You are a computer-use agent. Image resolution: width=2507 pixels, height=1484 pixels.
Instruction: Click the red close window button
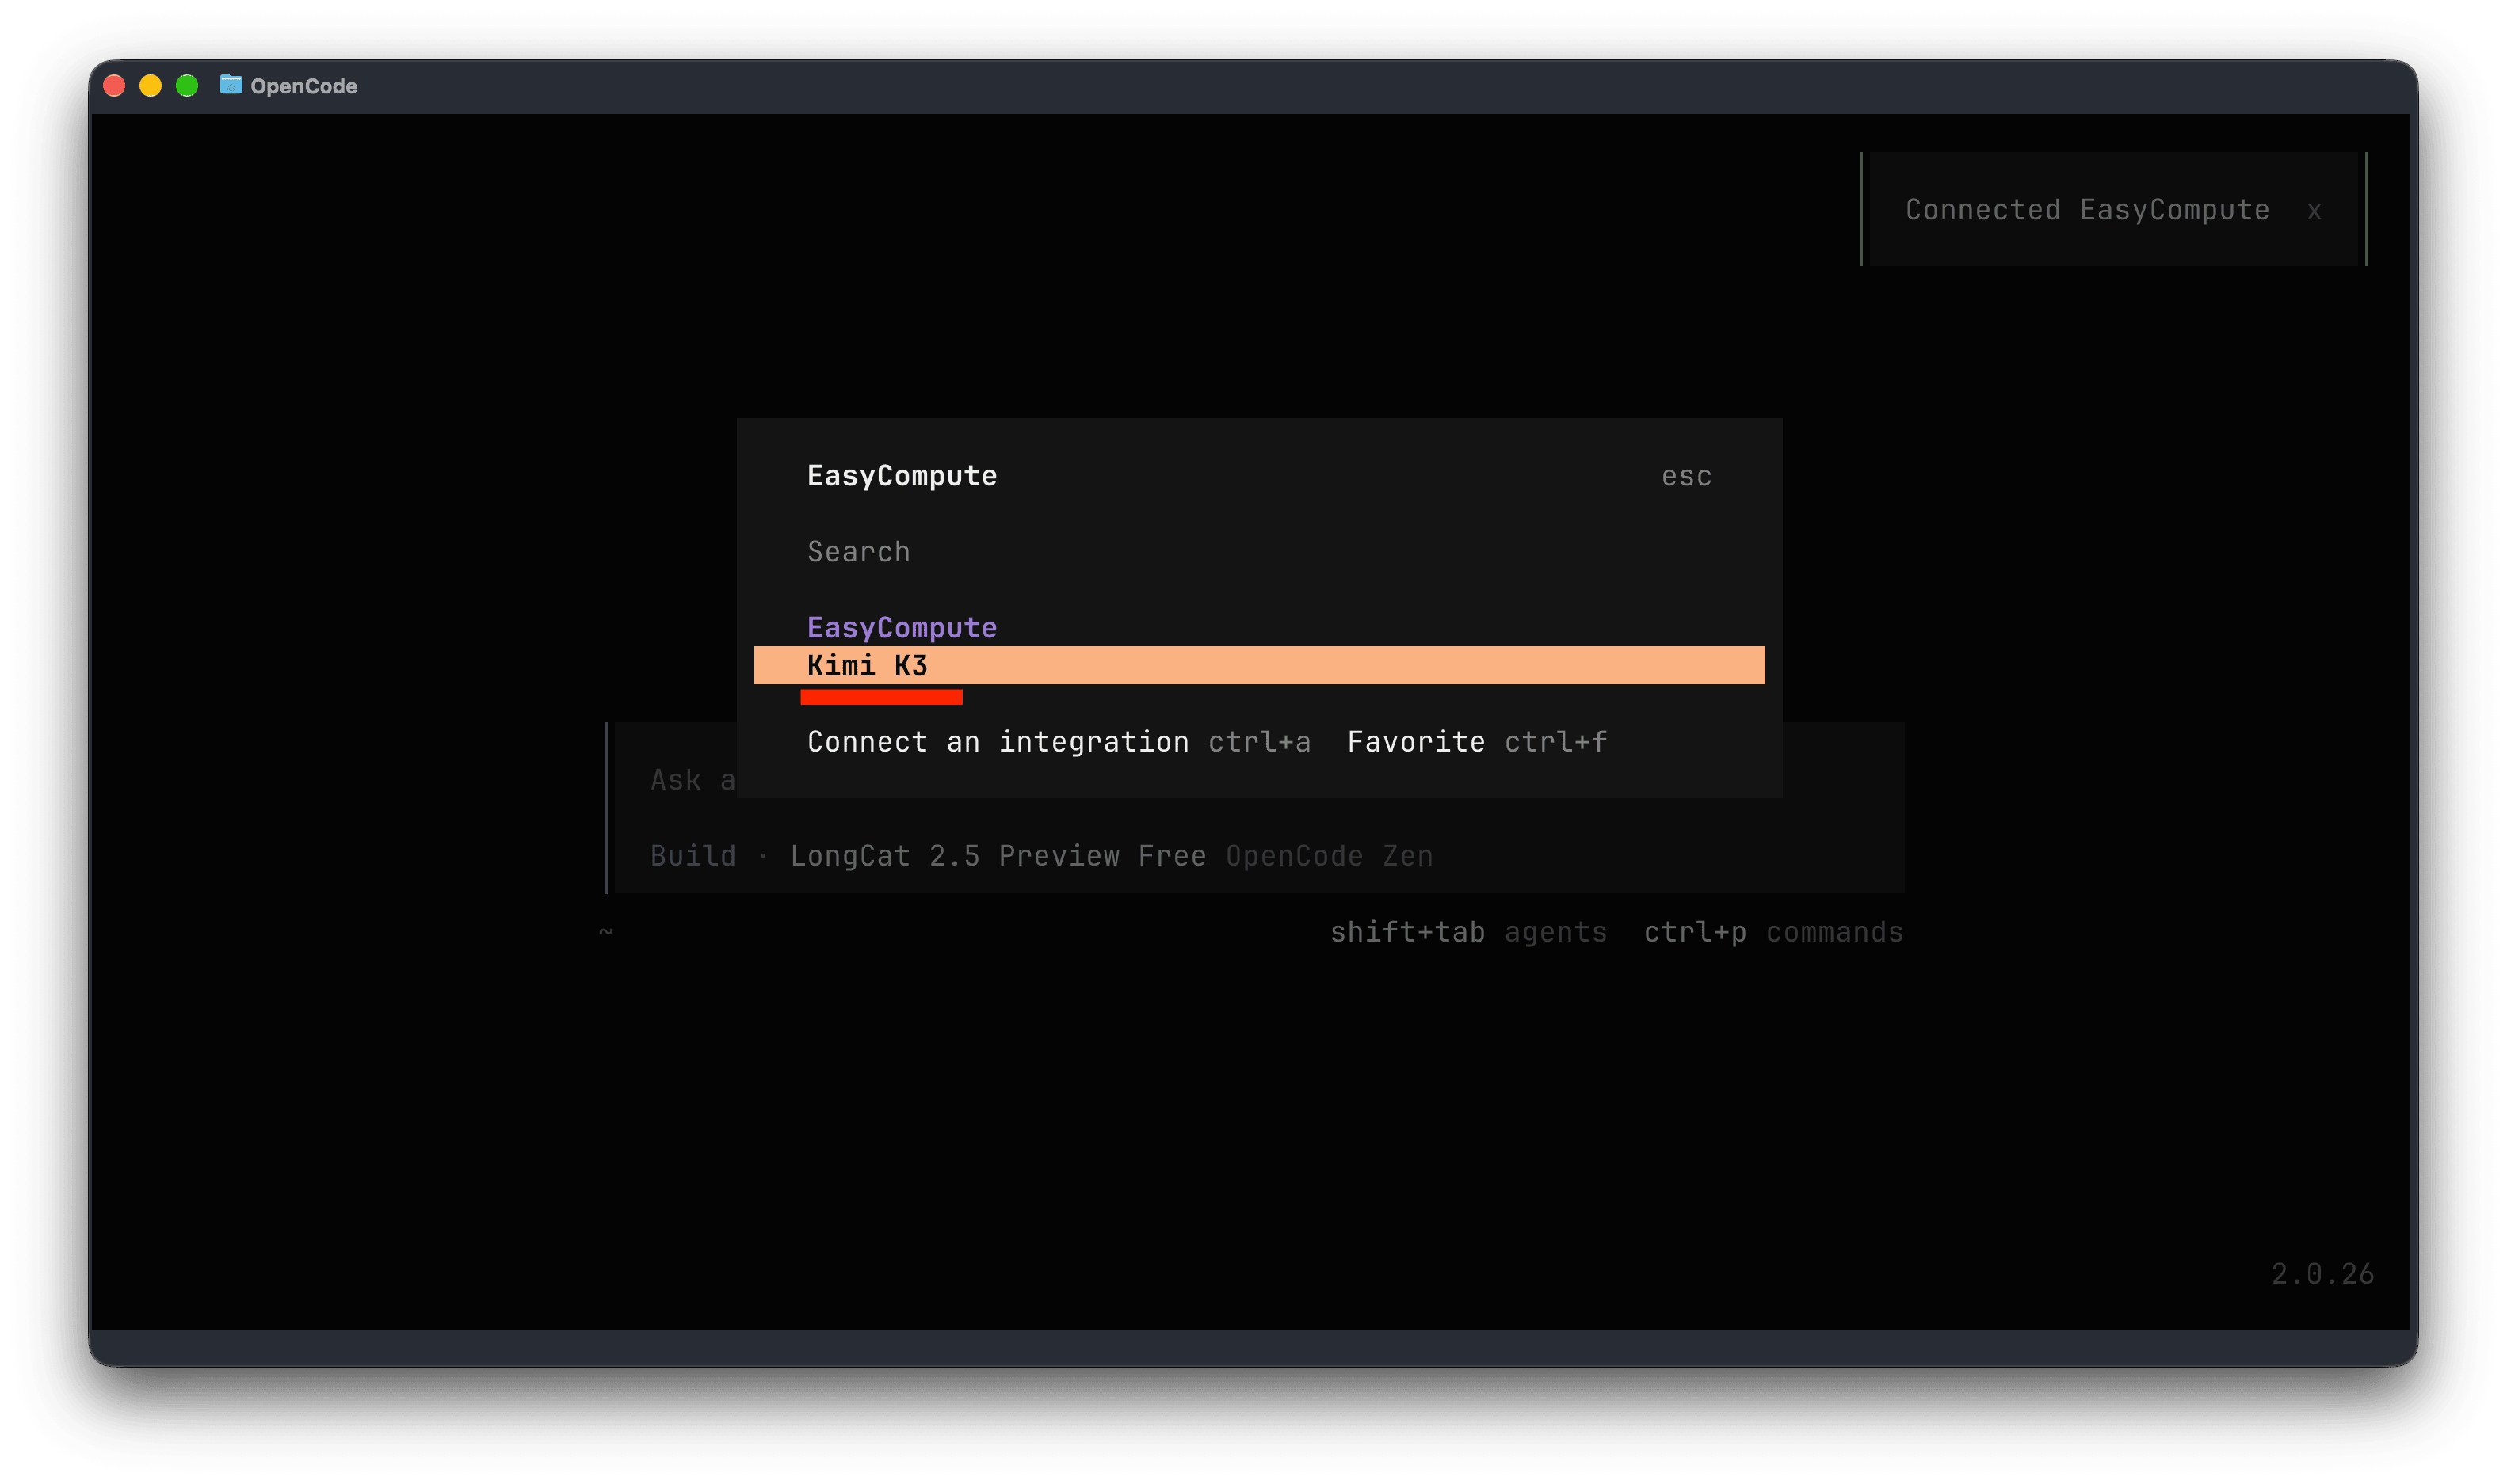114,86
